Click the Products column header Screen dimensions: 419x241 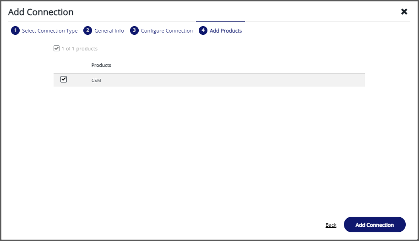coord(101,65)
